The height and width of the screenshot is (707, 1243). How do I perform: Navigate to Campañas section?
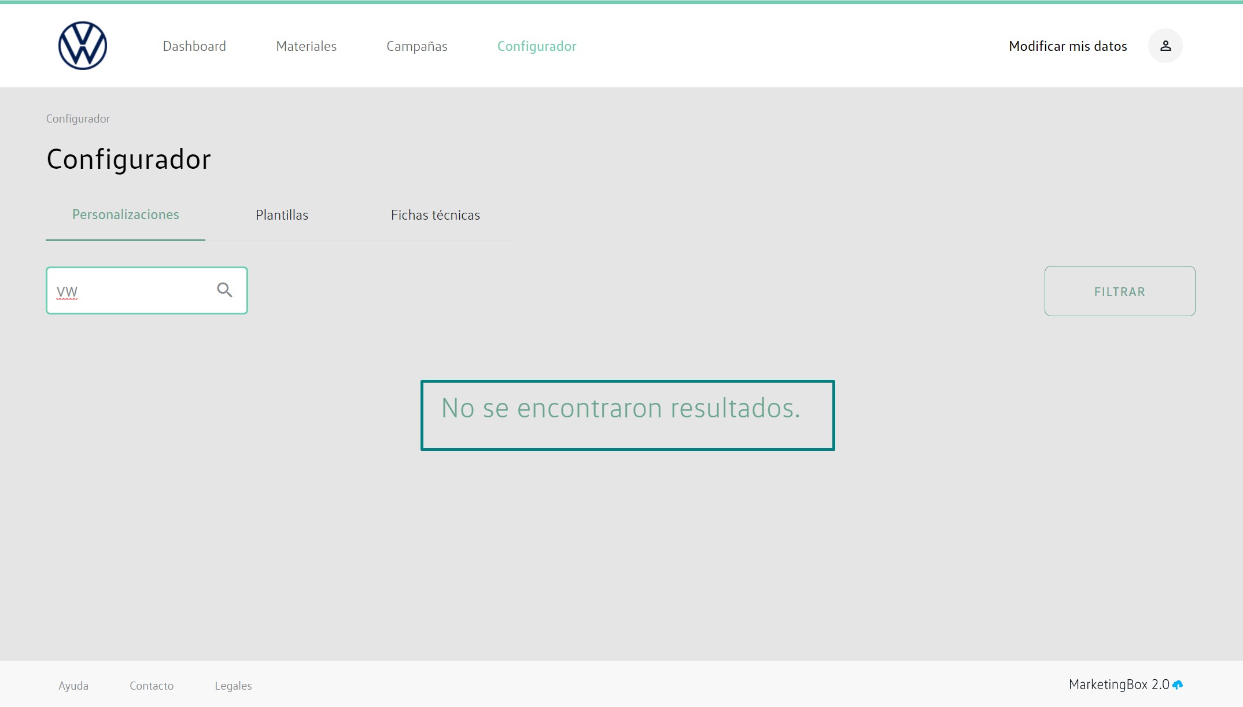[x=416, y=46]
